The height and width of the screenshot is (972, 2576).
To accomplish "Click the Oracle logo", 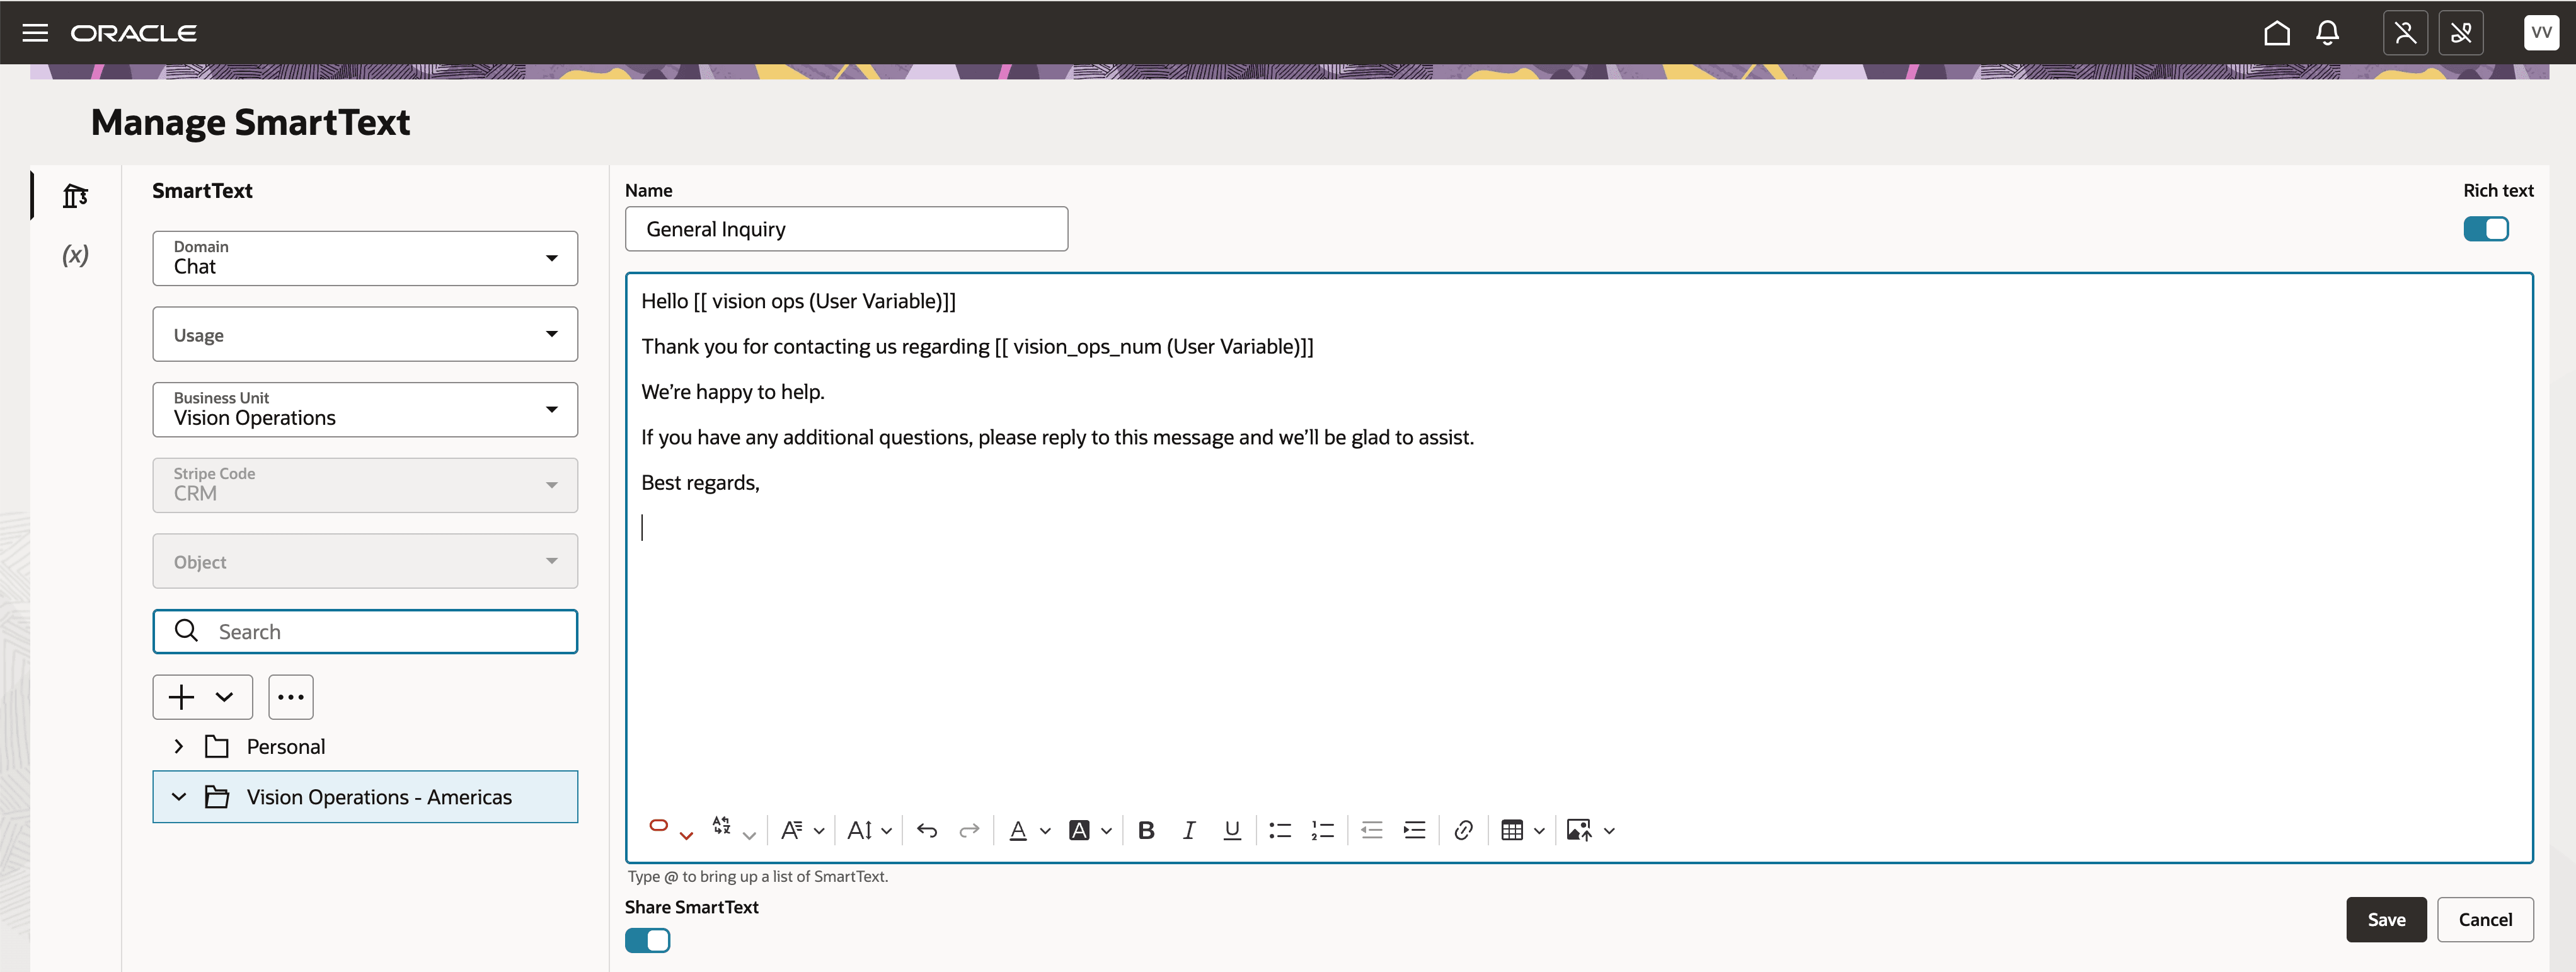I will point(134,33).
